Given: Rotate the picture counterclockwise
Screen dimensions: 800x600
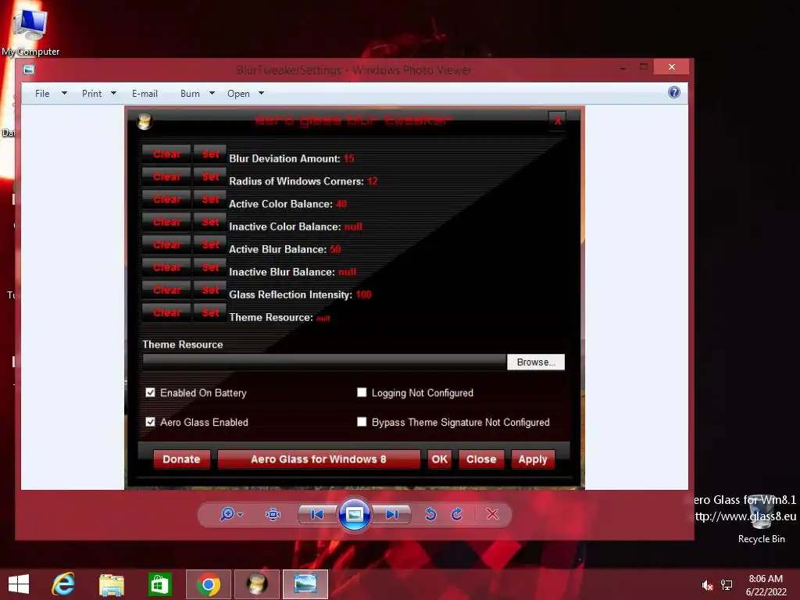Looking at the screenshot, I should (x=430, y=514).
